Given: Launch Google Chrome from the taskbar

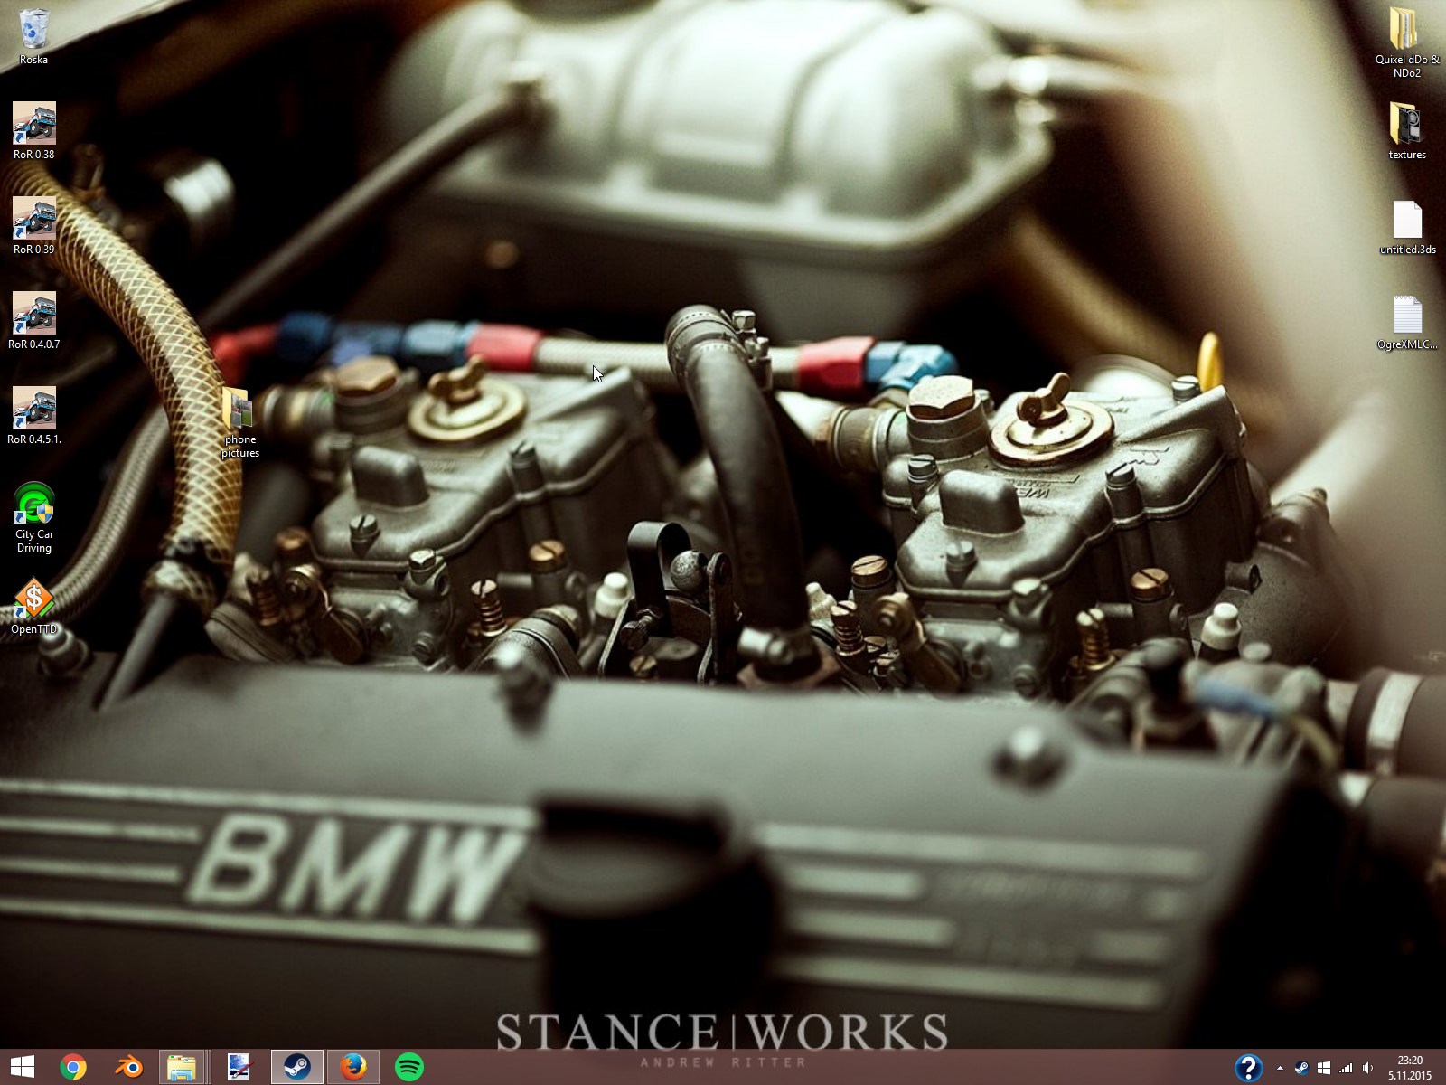Looking at the screenshot, I should 73,1067.
